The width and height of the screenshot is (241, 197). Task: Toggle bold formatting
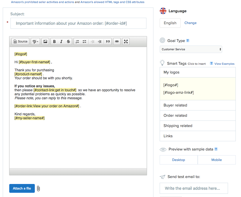(x=54, y=41)
